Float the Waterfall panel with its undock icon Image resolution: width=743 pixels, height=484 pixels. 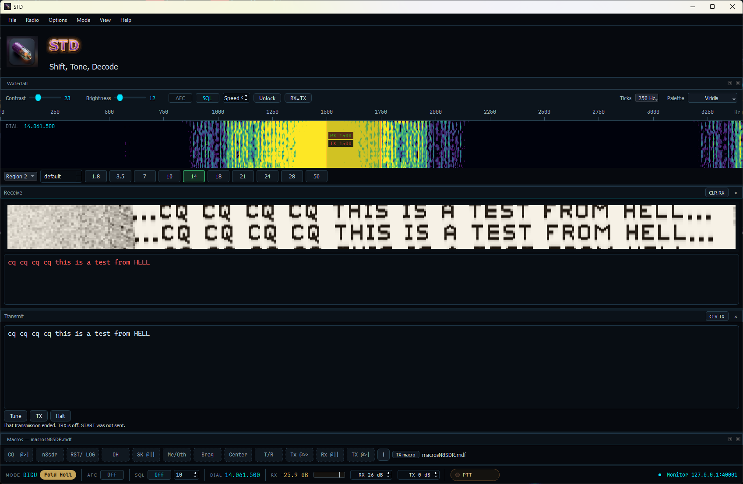point(730,83)
